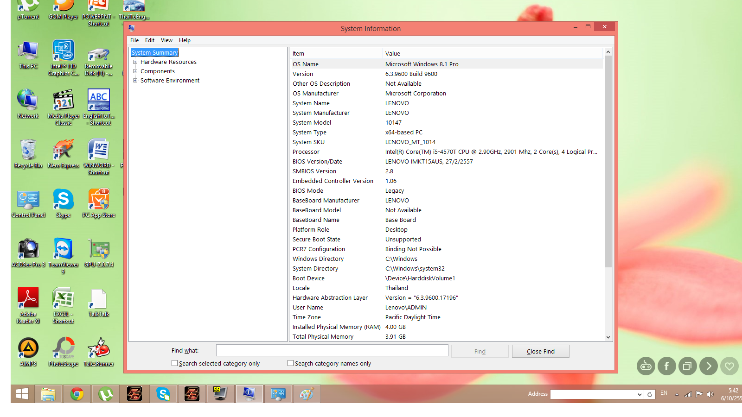
Task: Open the Address bar dropdown in taskbar
Action: [640, 394]
